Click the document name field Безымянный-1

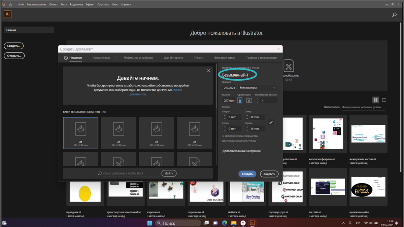point(249,75)
